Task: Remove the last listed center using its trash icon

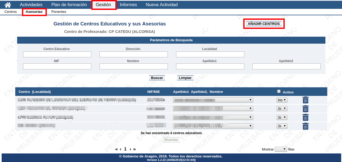Action: point(305,126)
